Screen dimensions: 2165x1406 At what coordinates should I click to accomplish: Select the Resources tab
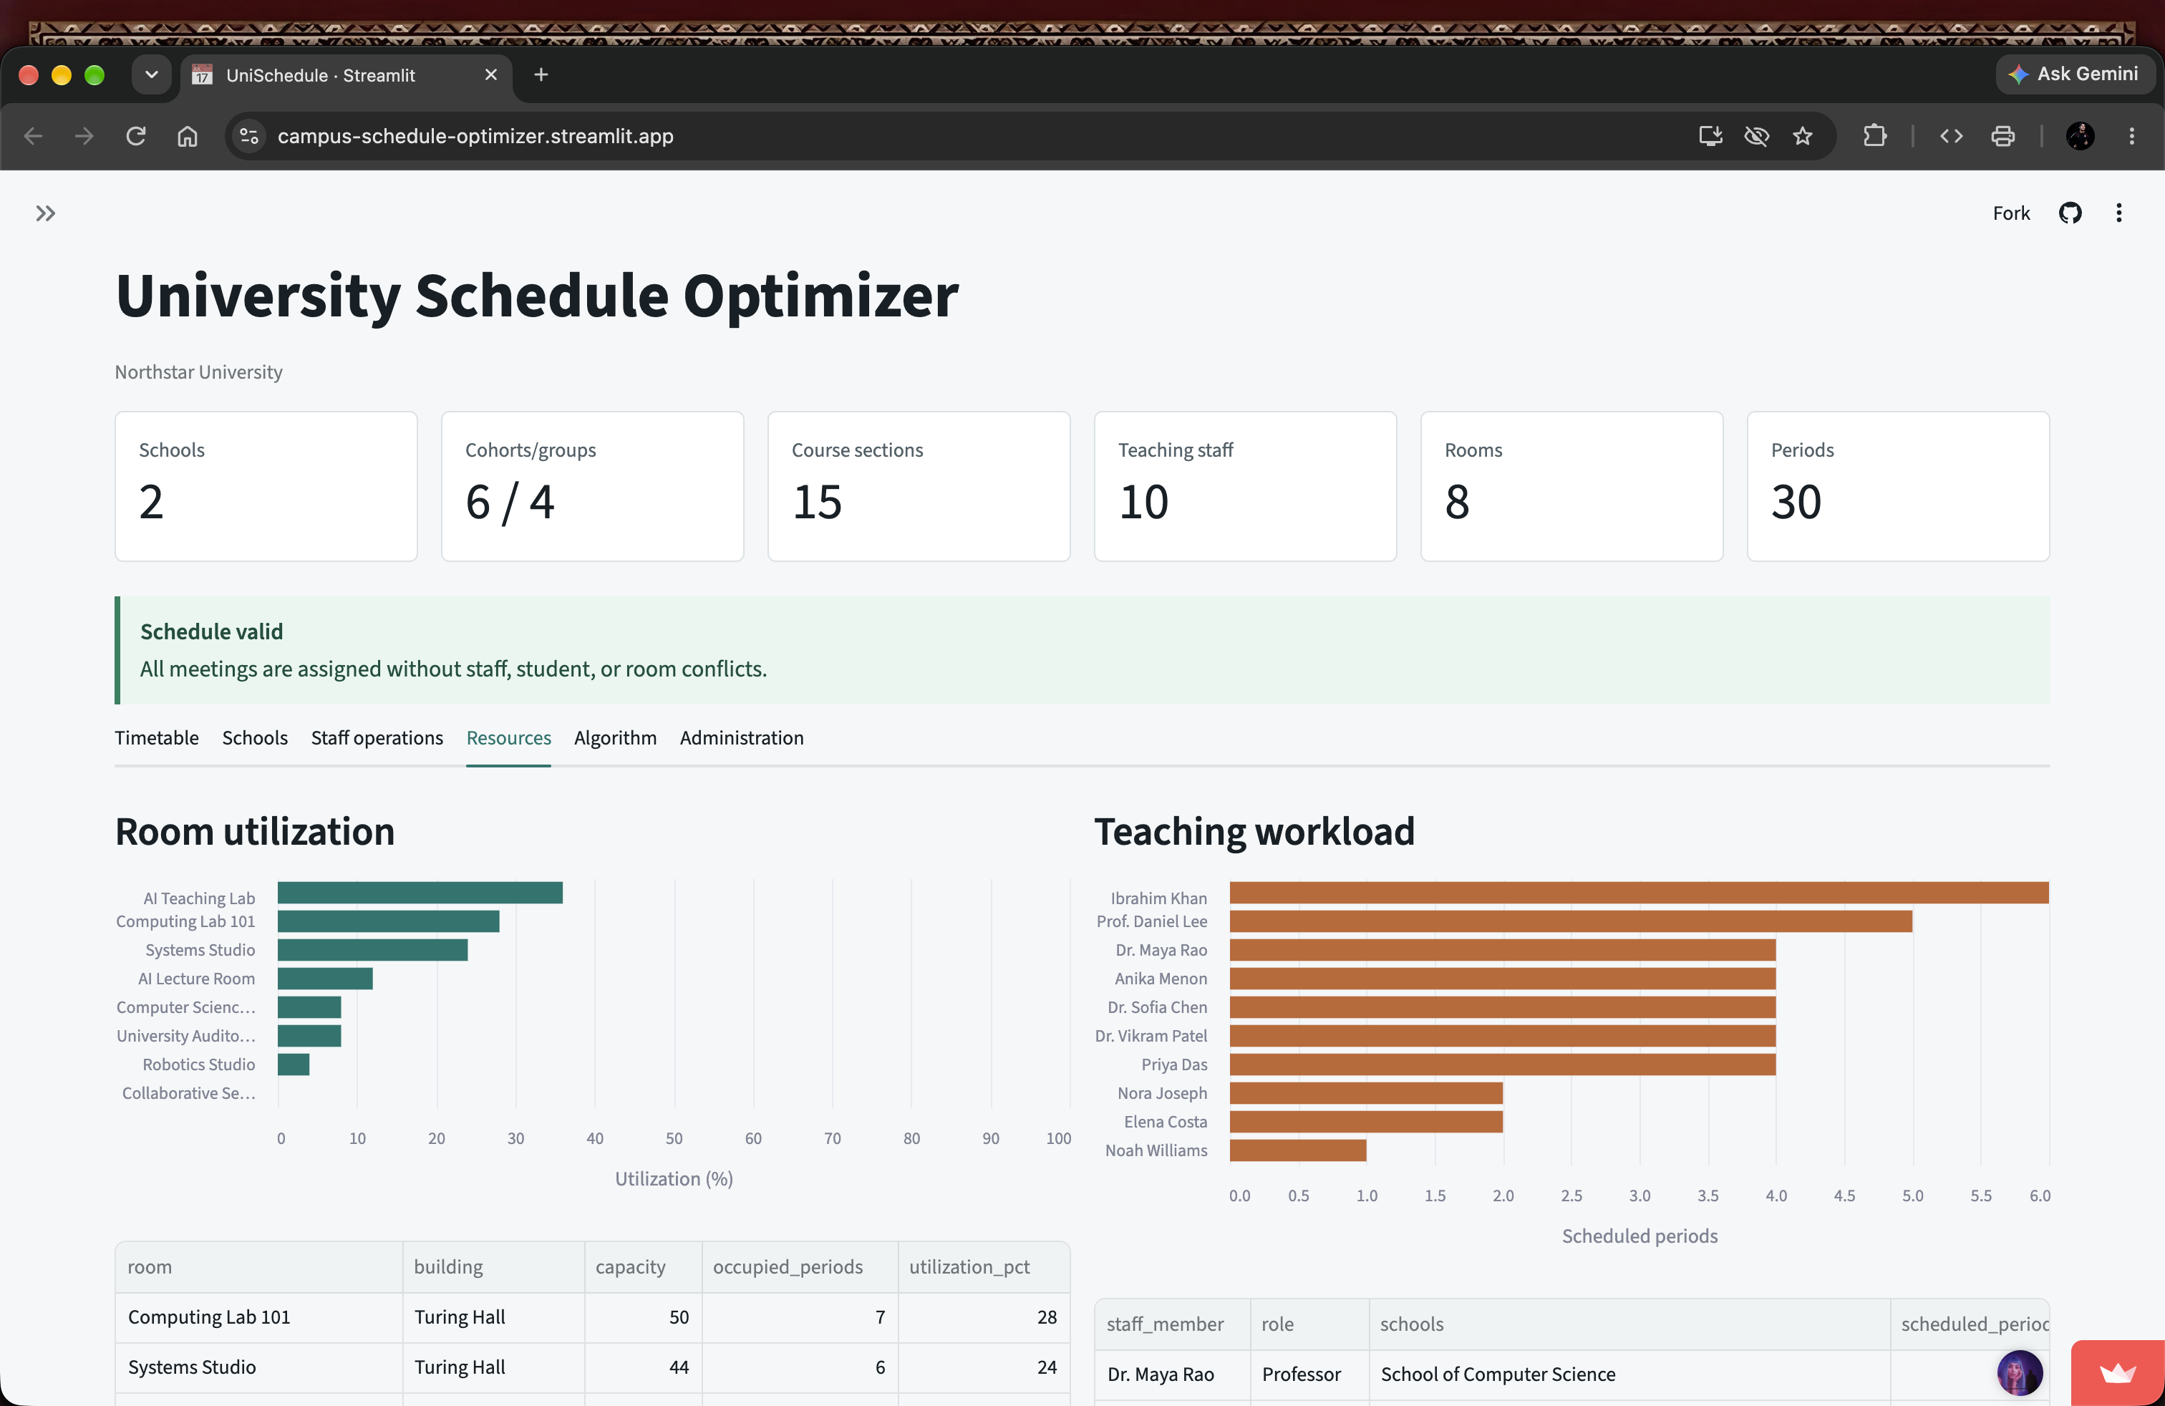pyautogui.click(x=508, y=737)
